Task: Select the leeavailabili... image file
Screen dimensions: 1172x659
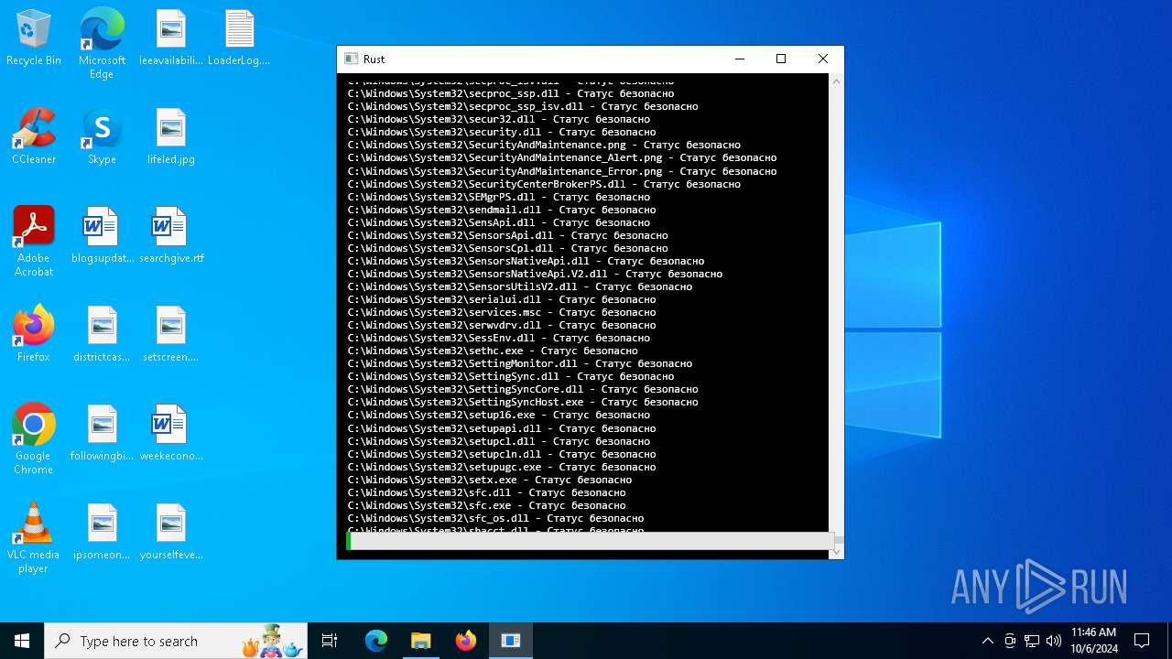Action: [170, 38]
